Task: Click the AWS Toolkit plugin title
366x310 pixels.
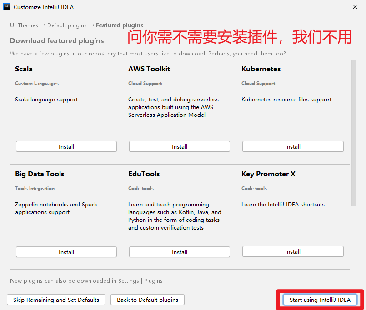Action: pos(149,69)
